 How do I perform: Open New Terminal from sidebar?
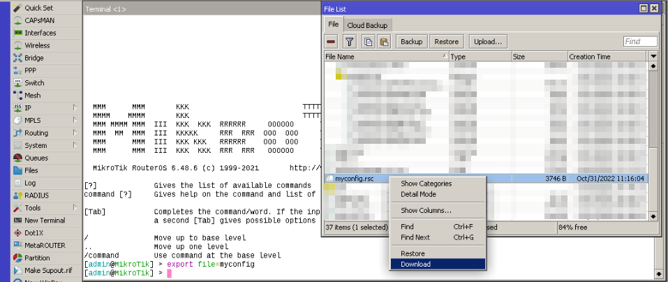(x=39, y=221)
